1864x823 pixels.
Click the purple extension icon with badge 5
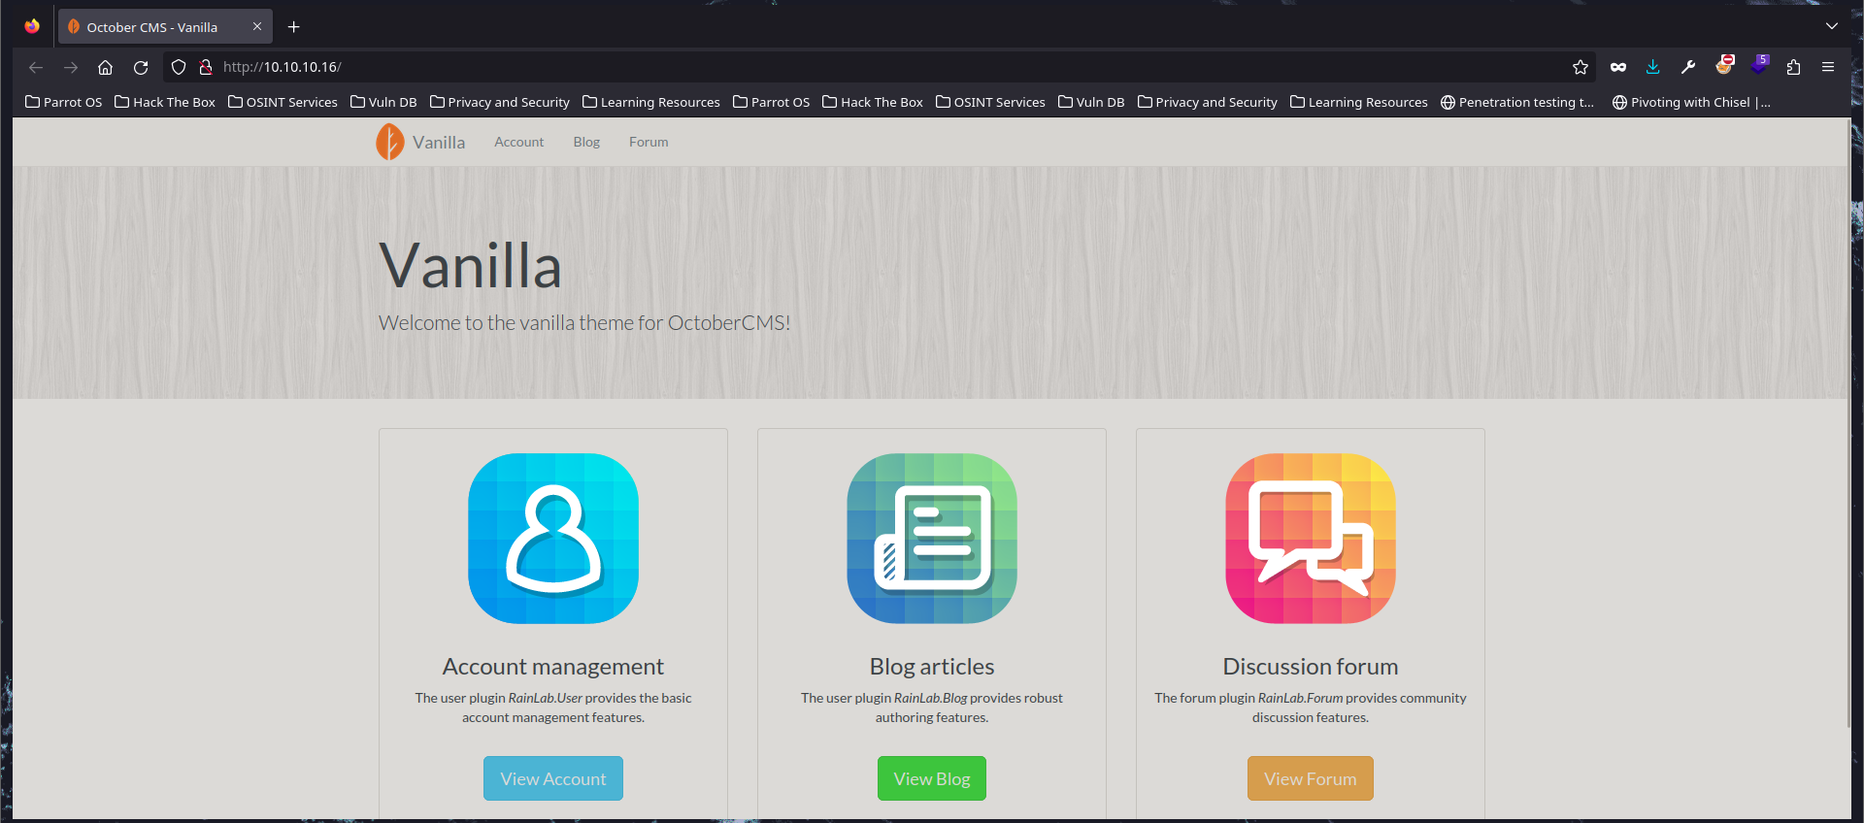tap(1759, 66)
